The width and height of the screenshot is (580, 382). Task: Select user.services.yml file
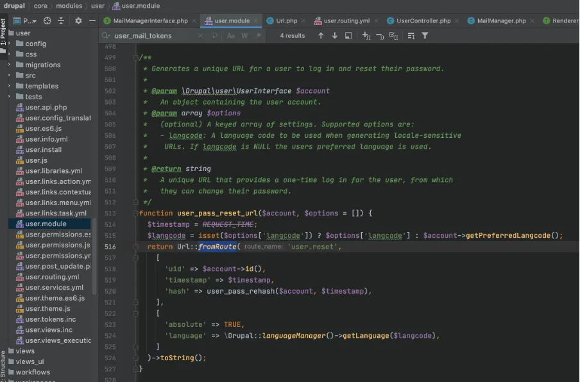pos(54,287)
